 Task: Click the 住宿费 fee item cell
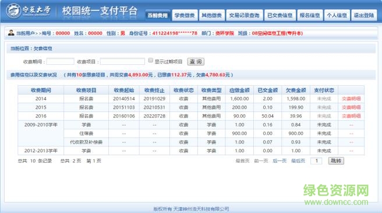(86, 134)
